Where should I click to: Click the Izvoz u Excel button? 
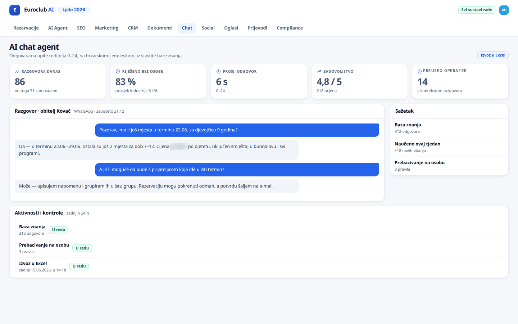click(x=493, y=55)
